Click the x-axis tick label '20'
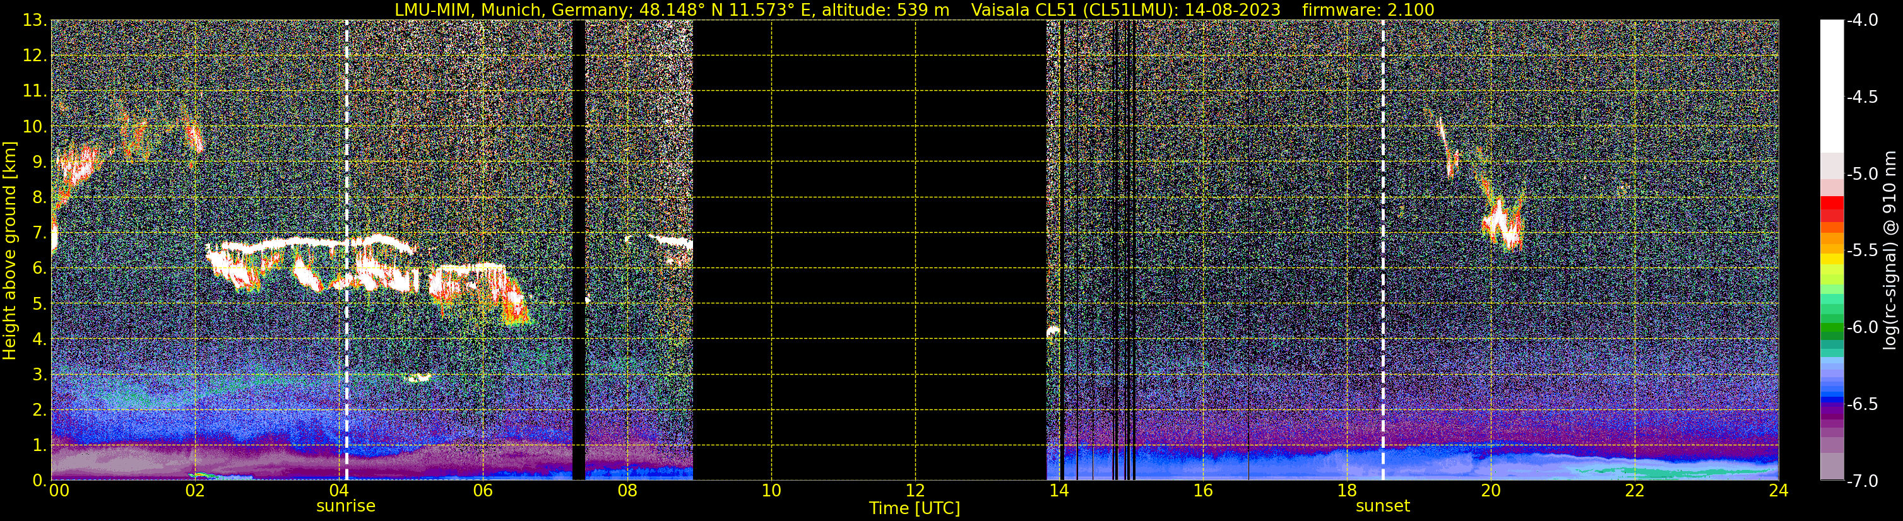 (x=1491, y=491)
